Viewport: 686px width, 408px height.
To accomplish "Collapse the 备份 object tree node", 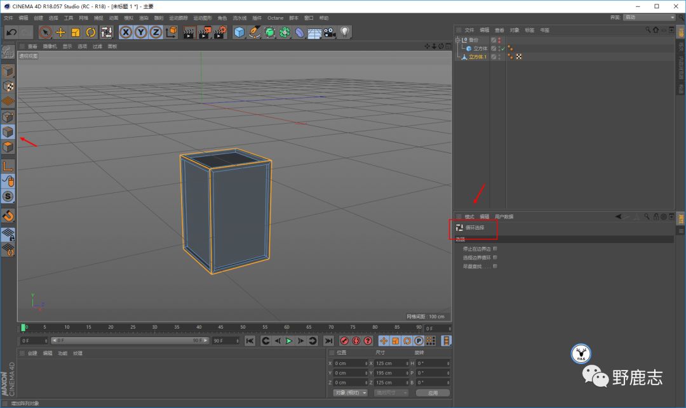I will click(458, 40).
